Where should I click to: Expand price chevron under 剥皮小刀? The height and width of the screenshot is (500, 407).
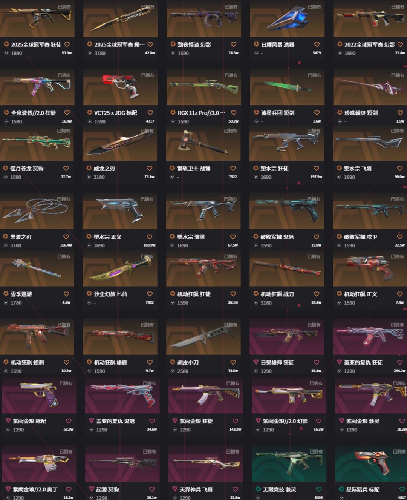(x=173, y=371)
